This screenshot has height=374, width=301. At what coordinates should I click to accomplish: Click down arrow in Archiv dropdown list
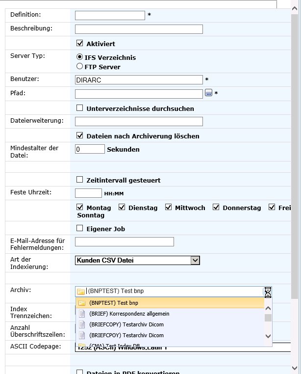point(268,336)
